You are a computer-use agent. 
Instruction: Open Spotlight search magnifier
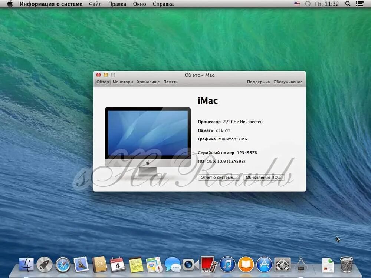[348, 4]
